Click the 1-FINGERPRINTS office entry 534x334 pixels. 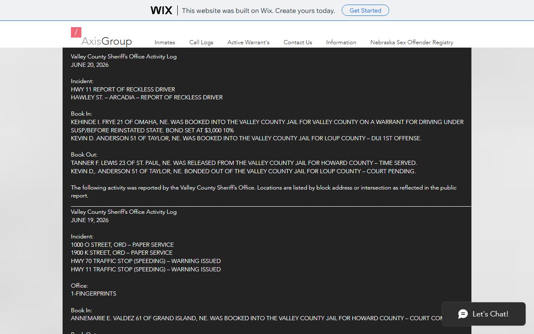point(93,294)
